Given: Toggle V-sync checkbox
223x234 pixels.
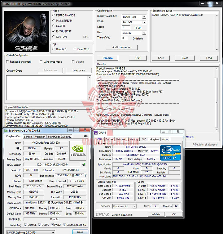Looking at the screenshot, I should [73, 61].
